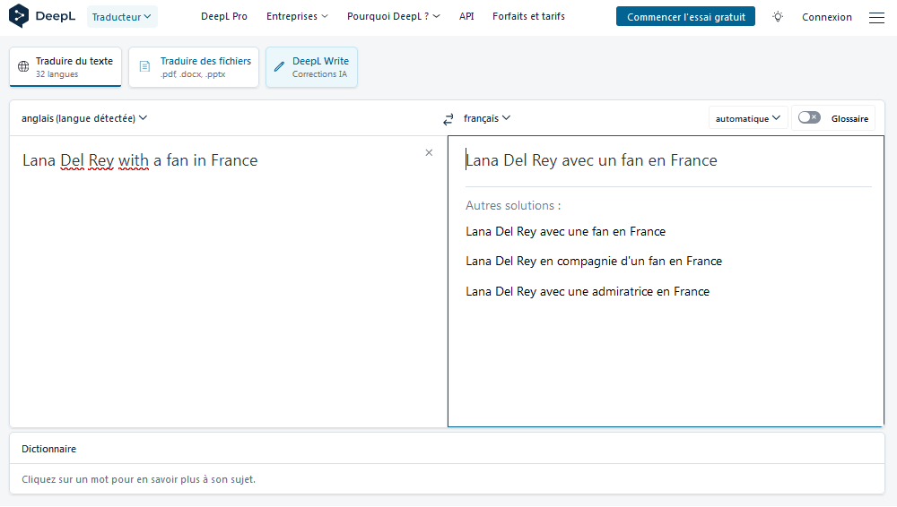
Task: Open the Forfaits et tarifs page
Action: [528, 17]
